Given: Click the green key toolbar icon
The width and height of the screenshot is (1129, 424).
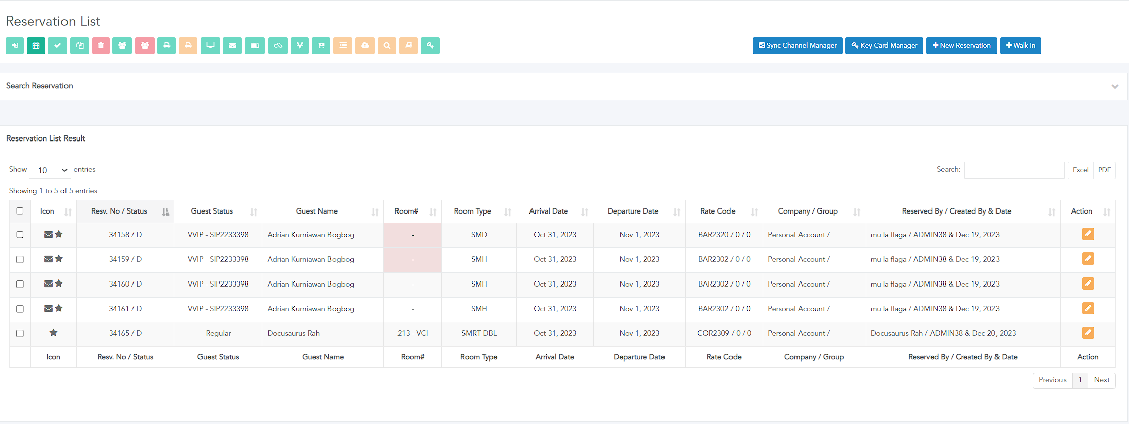Looking at the screenshot, I should coord(430,46).
